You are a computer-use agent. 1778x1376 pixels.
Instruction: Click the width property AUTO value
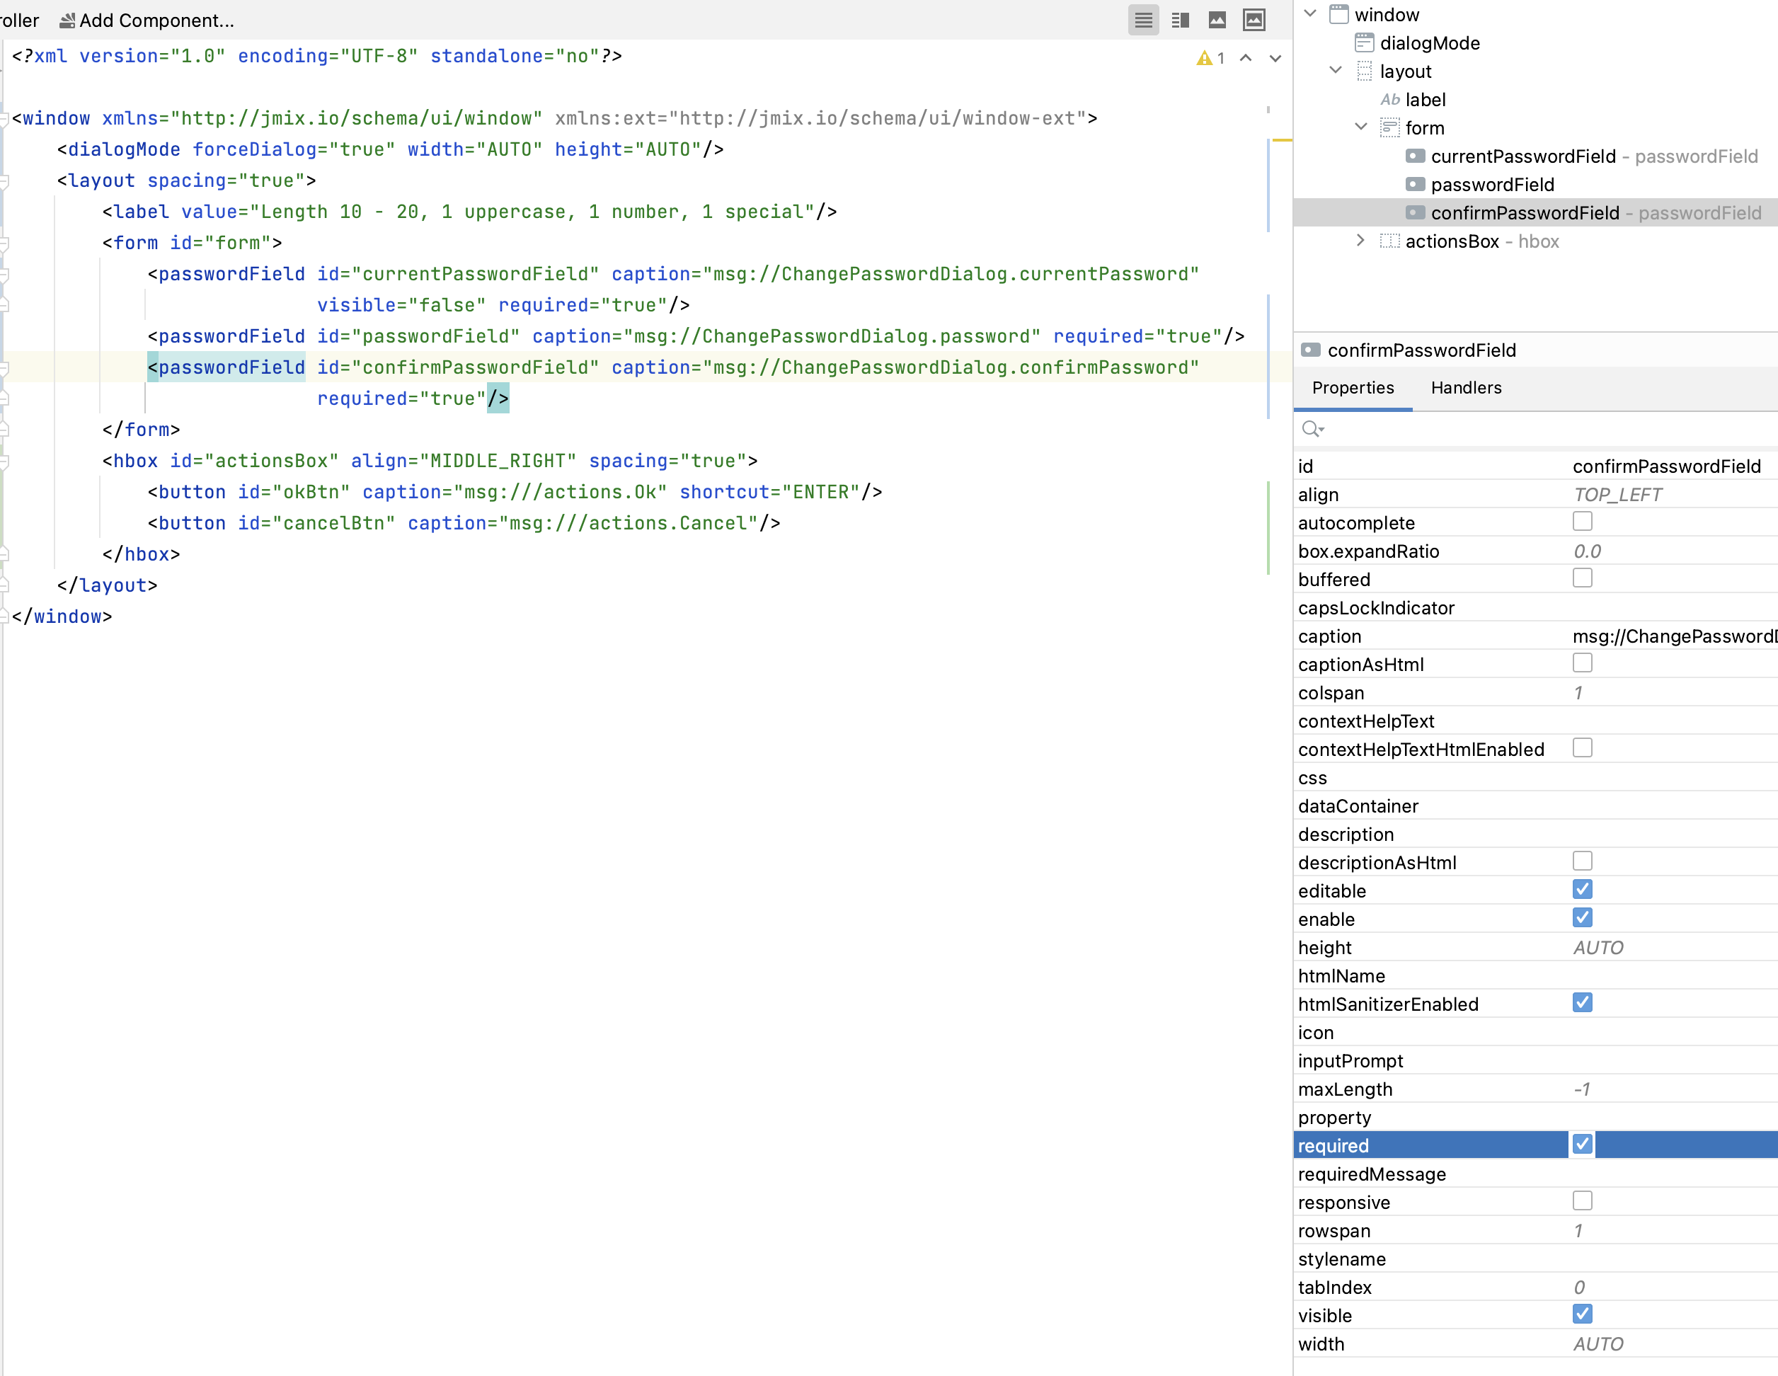click(1598, 1344)
